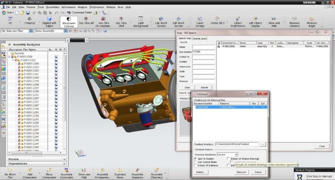The width and height of the screenshot is (335, 180).
Task: Toggle visibility checkbox of P-00013302
Action: coord(19,70)
